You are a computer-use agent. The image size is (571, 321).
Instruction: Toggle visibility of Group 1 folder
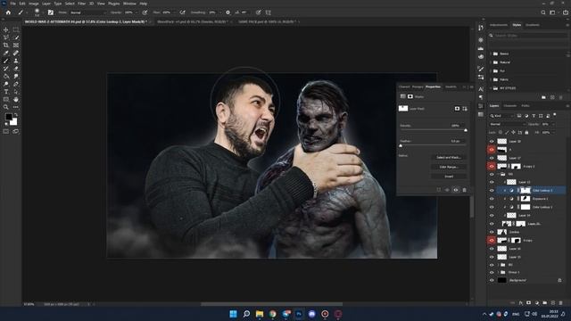(x=492, y=272)
